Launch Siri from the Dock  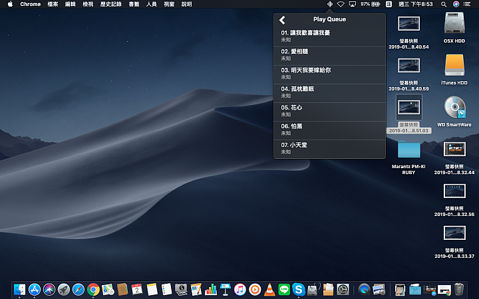(49, 289)
